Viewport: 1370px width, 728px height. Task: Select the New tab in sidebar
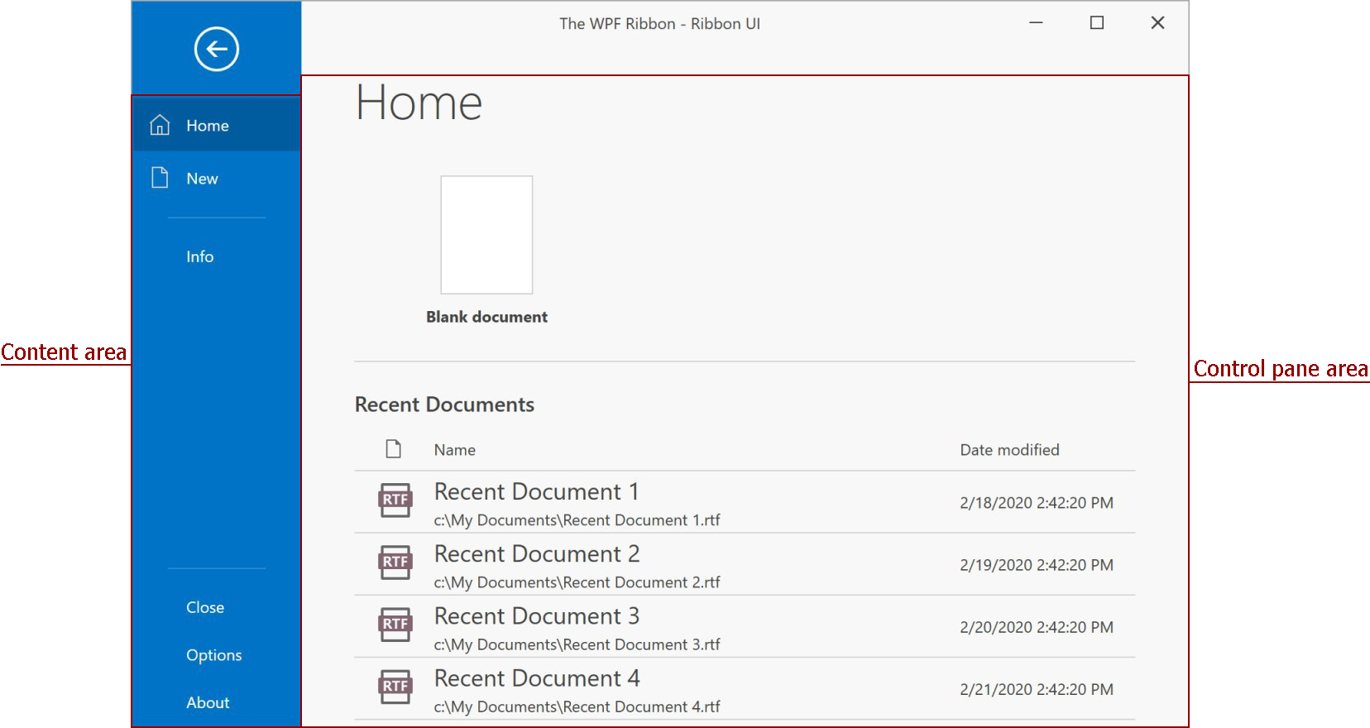[202, 179]
